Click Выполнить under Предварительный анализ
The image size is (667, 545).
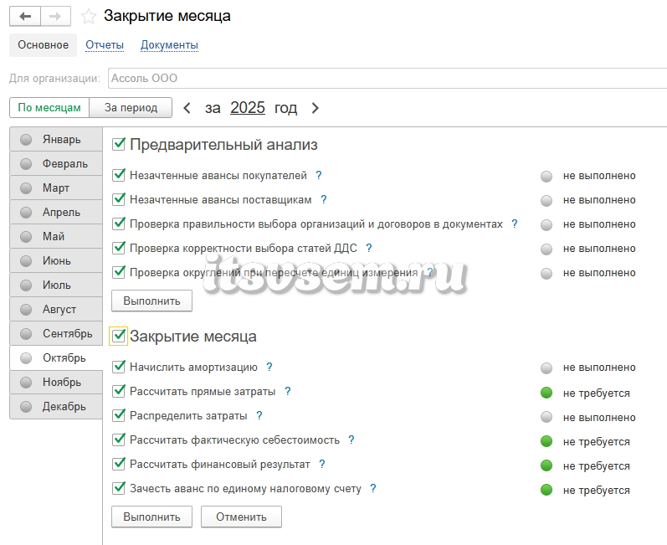coord(151,301)
